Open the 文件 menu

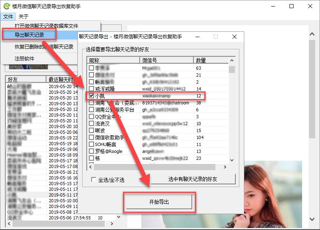8,16
